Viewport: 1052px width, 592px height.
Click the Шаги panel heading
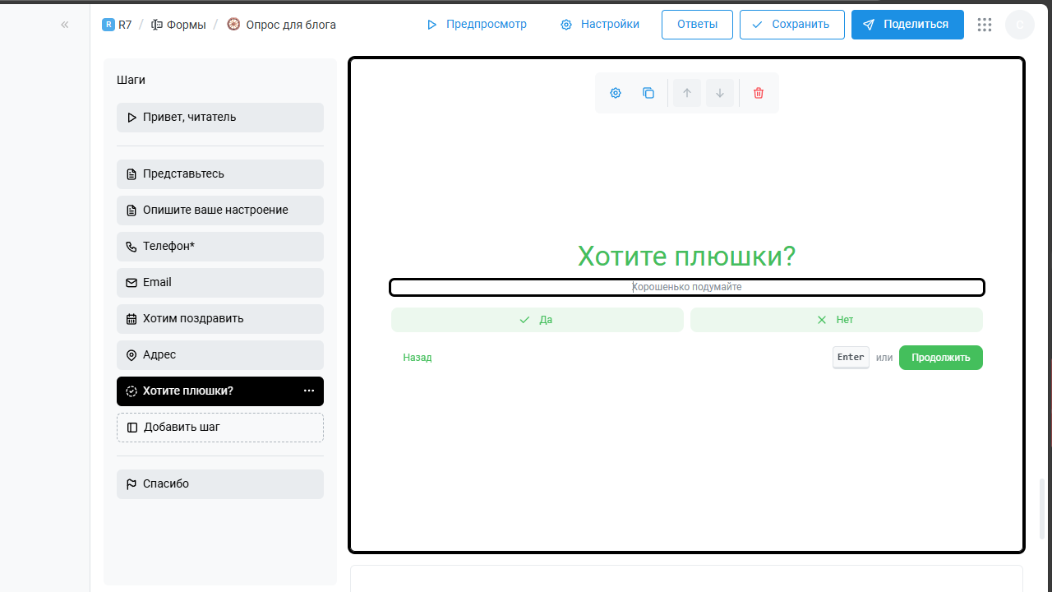(131, 80)
